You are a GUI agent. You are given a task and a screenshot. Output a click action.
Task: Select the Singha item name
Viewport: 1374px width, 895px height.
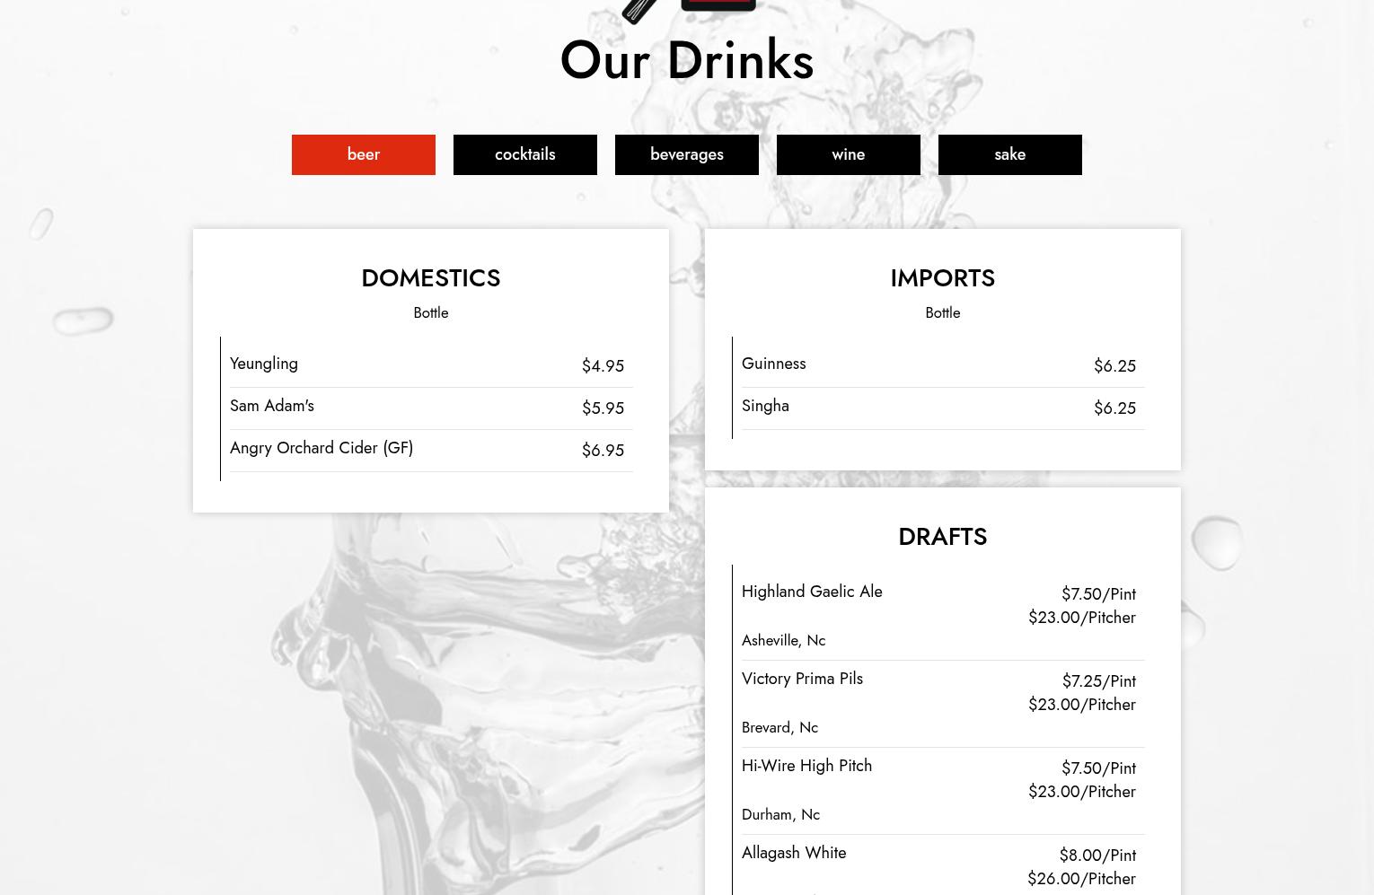pos(765,406)
